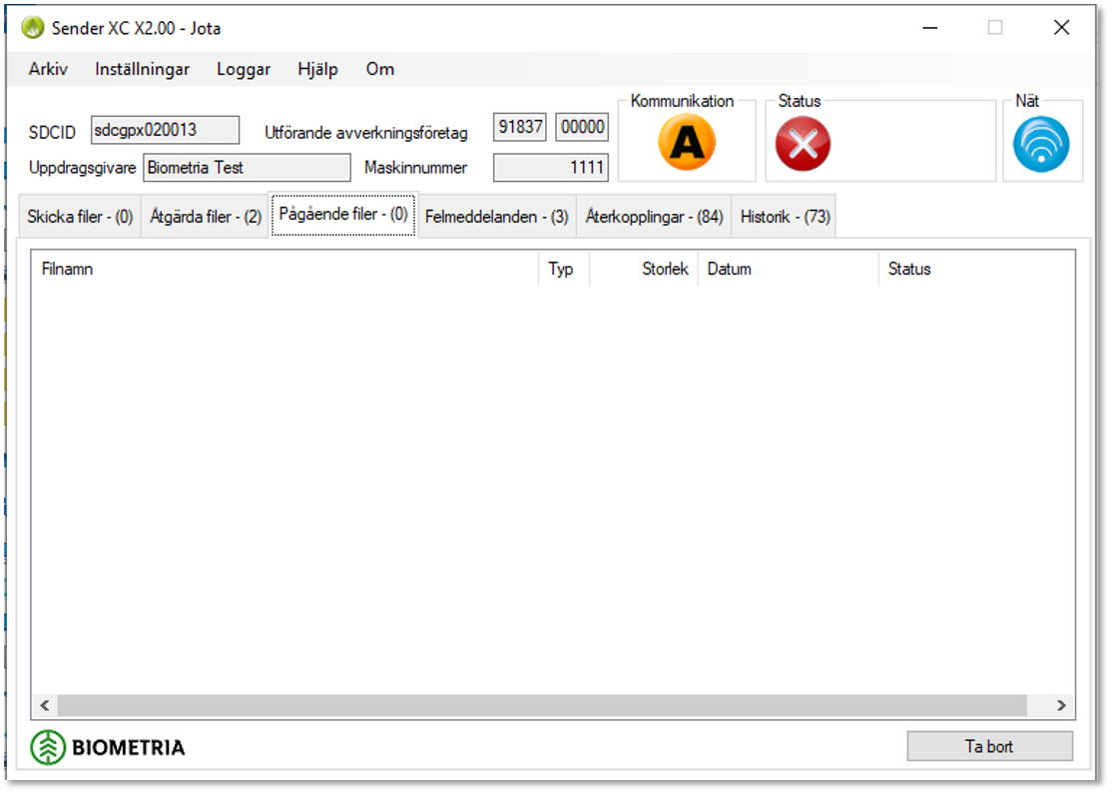
Task: Switch to the Åtgärda filer tab
Action: click(x=205, y=217)
